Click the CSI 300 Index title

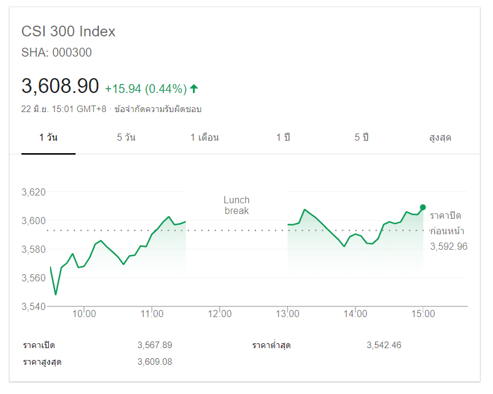(x=68, y=32)
